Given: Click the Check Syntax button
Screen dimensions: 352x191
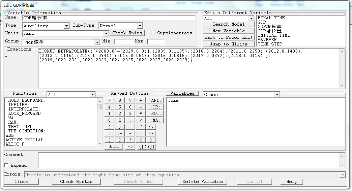Looking at the screenshot, I should point(76,182).
